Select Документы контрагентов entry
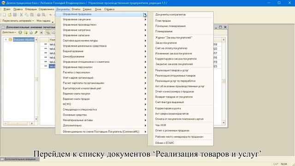 (x=171, y=14)
